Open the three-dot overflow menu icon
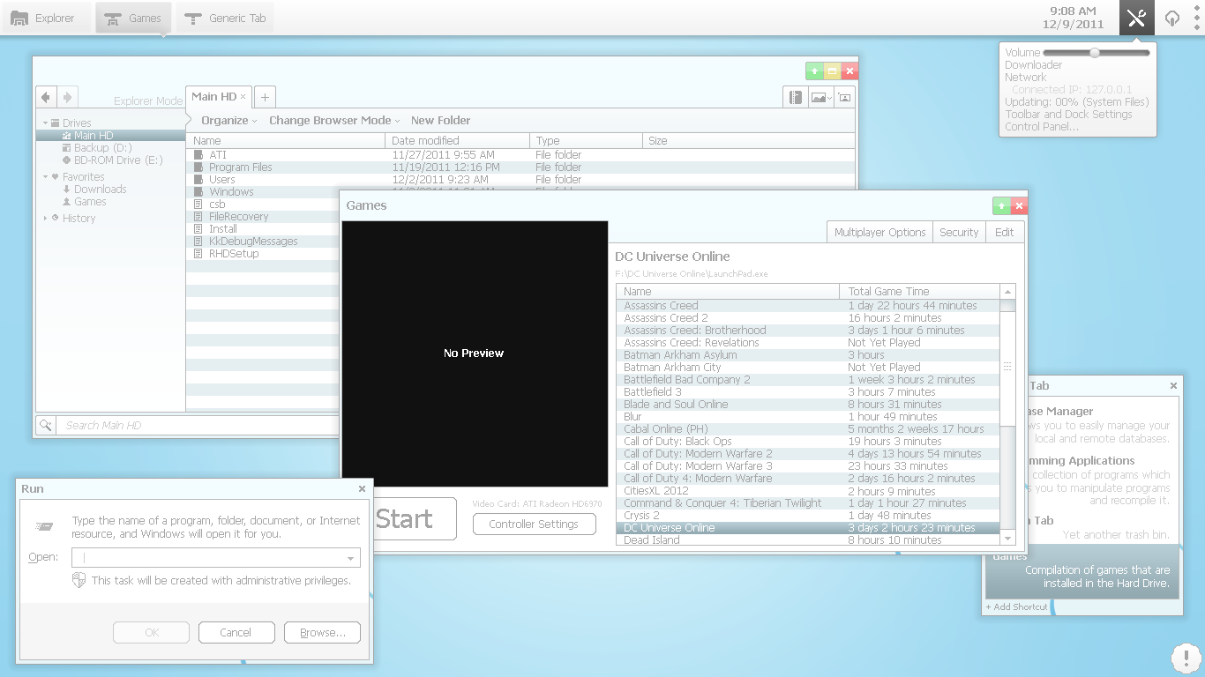The image size is (1205, 677). [x=1197, y=18]
